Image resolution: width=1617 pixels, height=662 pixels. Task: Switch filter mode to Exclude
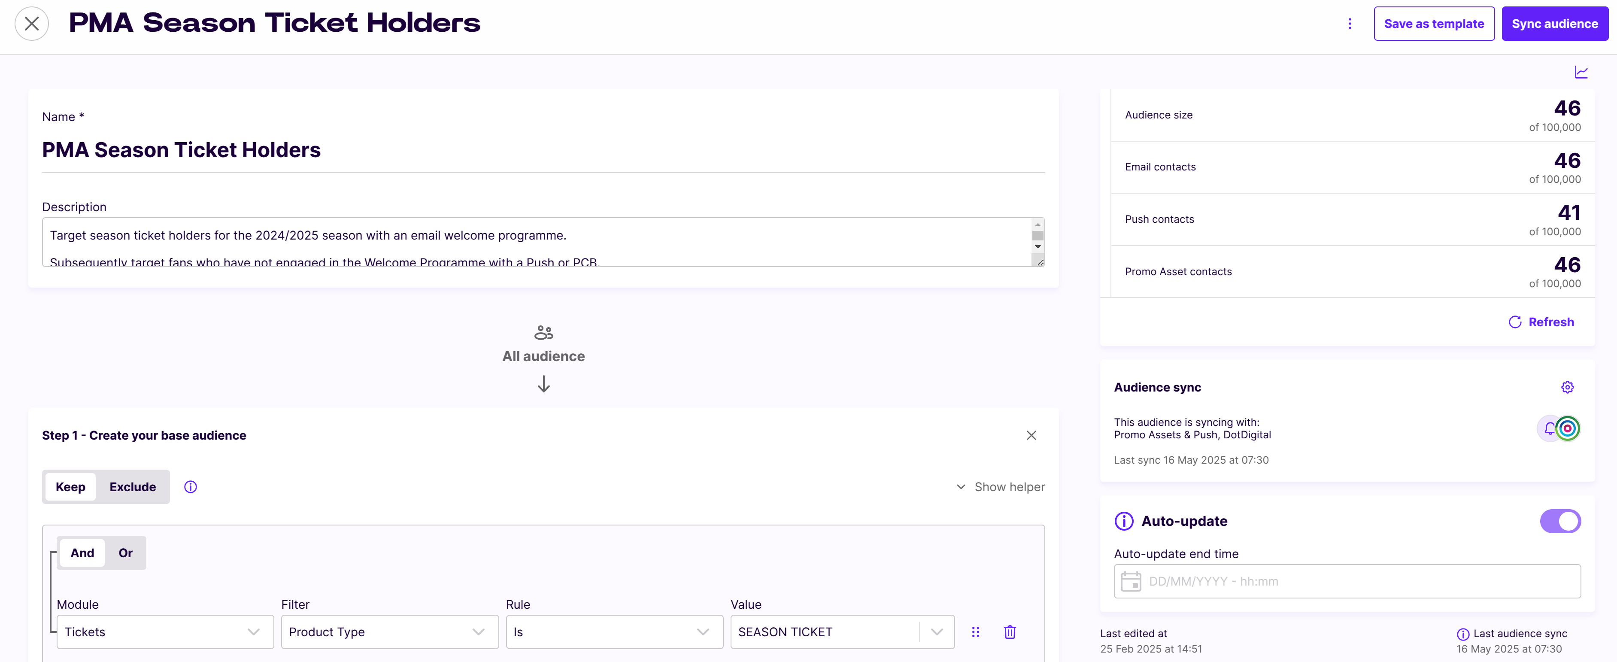[133, 487]
